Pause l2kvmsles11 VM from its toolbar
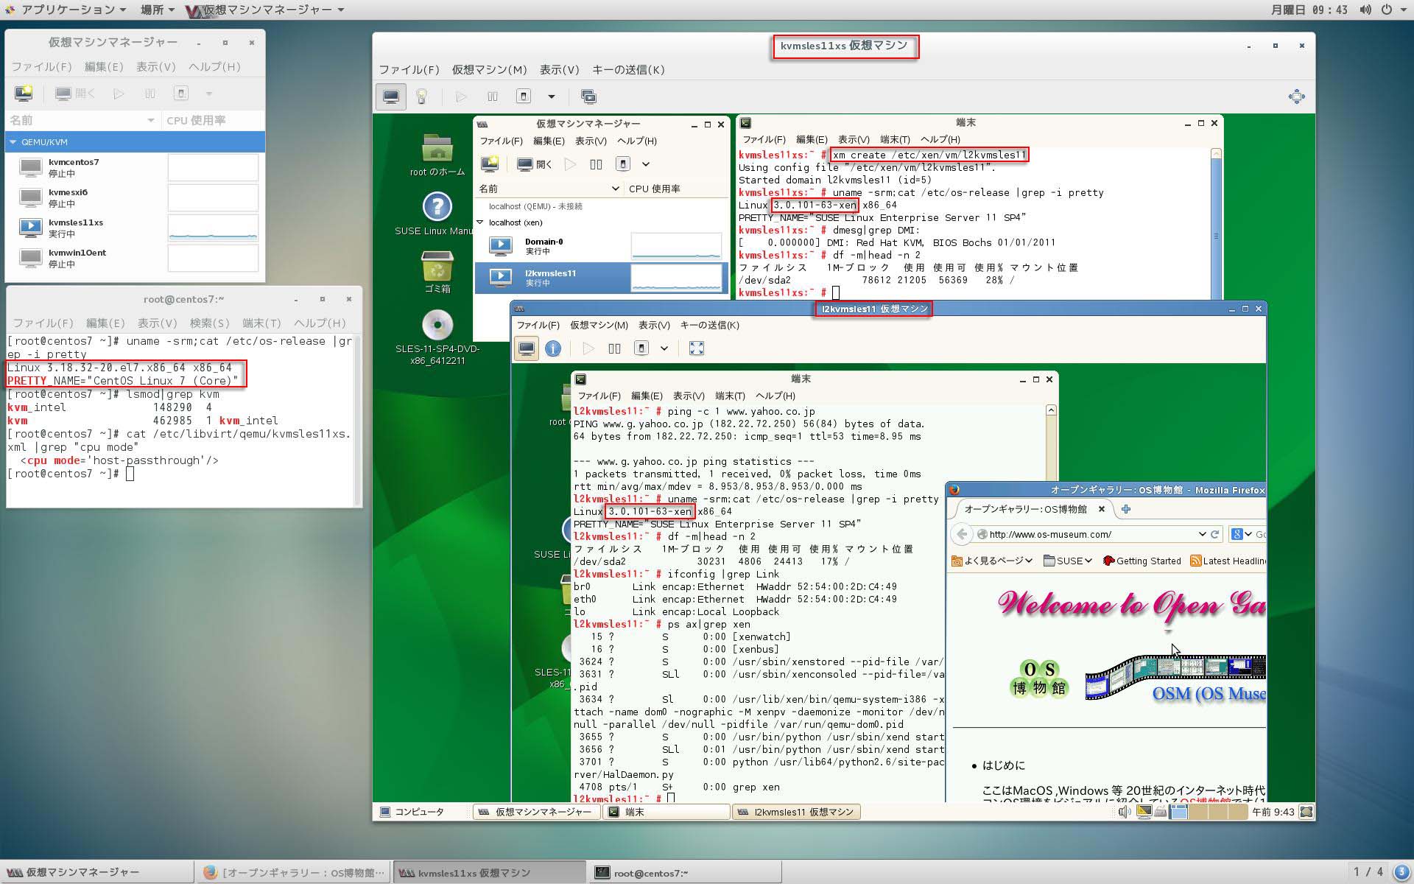1414x884 pixels. point(614,348)
